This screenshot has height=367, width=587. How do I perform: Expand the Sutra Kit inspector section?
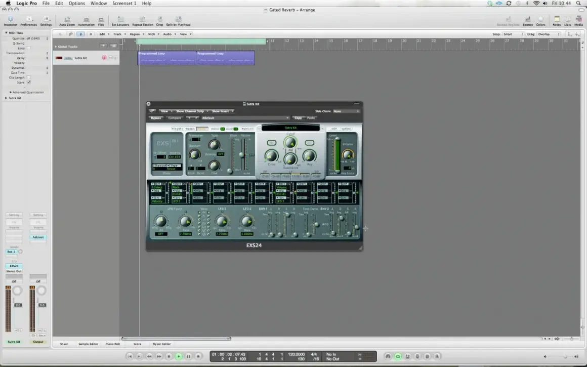coord(6,98)
